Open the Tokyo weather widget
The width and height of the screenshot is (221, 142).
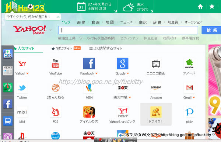click(136, 7)
